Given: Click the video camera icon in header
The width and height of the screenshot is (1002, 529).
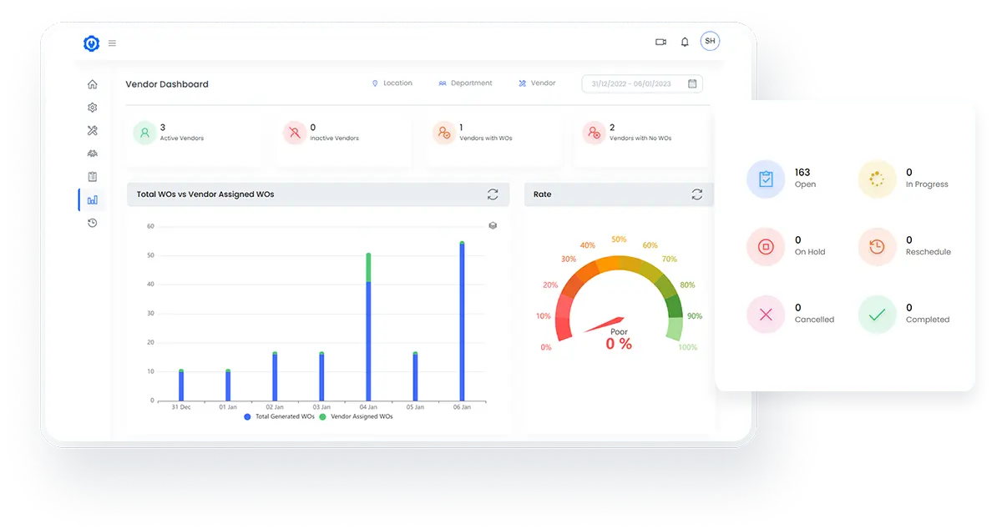Looking at the screenshot, I should pyautogui.click(x=661, y=42).
